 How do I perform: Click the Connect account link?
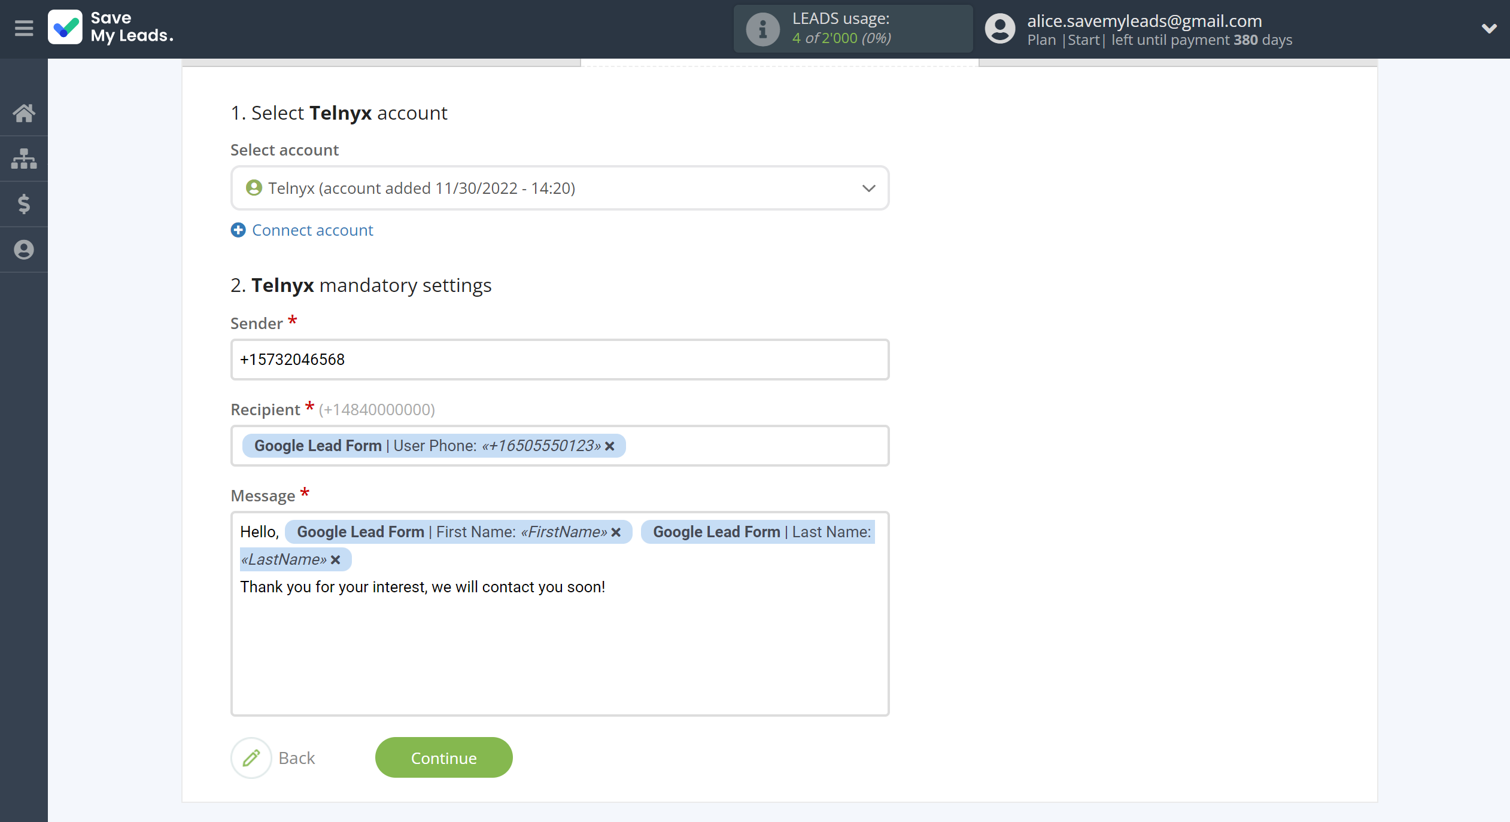pos(312,230)
